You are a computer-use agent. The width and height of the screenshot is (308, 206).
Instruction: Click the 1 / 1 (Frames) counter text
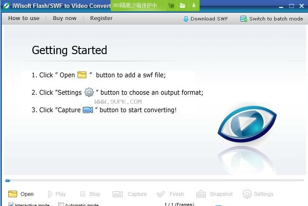[179, 204]
